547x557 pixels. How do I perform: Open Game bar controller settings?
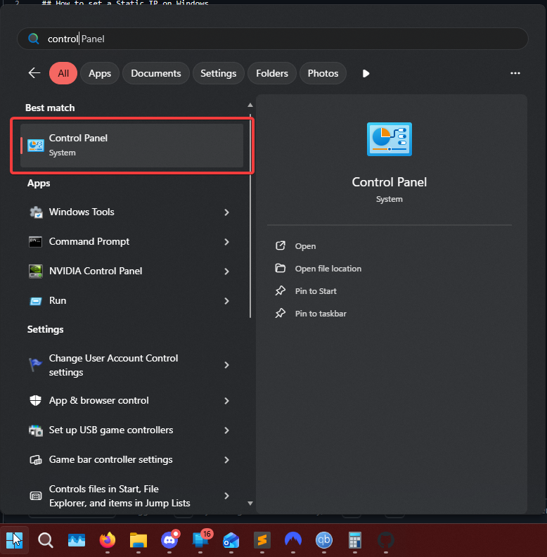(131, 459)
